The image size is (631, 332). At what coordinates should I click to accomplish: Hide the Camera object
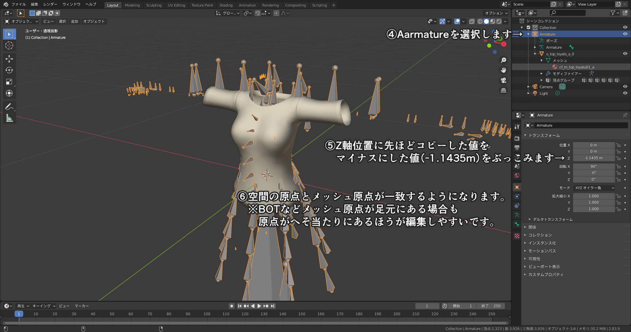pyautogui.click(x=625, y=87)
